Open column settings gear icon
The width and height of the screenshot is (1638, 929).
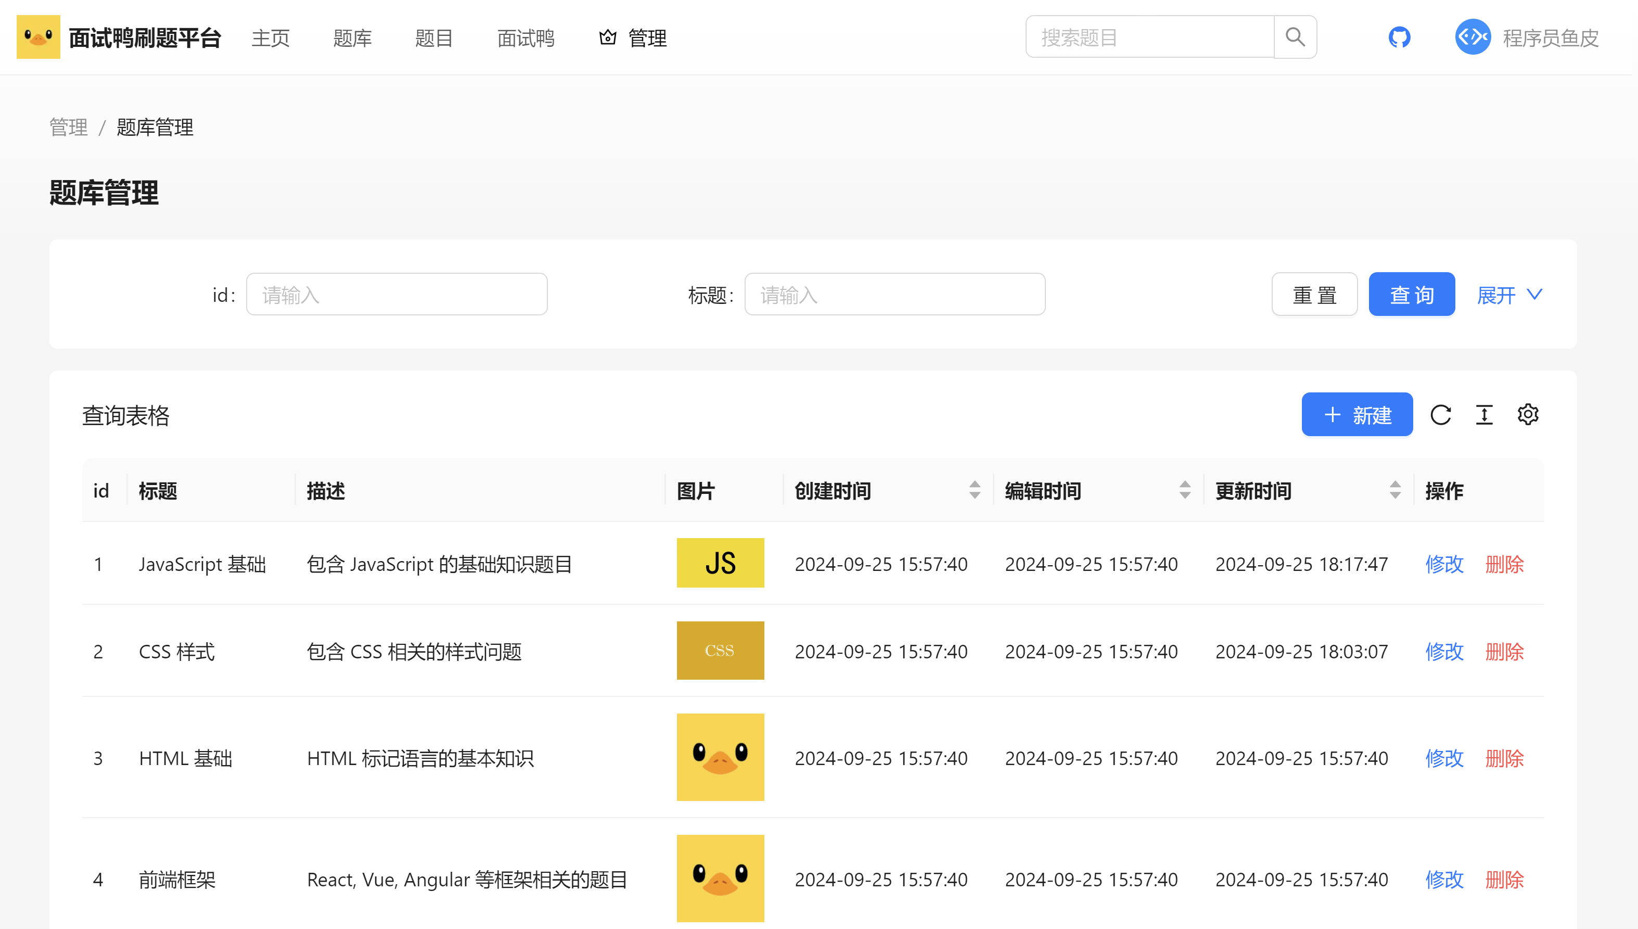[1528, 415]
